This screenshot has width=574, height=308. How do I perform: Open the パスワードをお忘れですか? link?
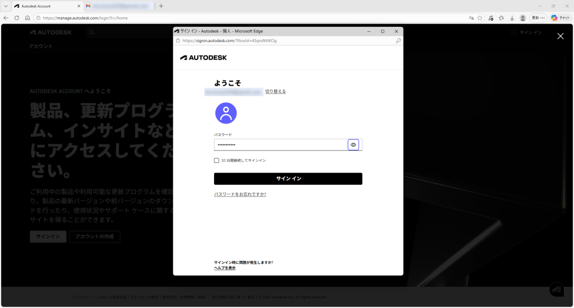click(240, 194)
